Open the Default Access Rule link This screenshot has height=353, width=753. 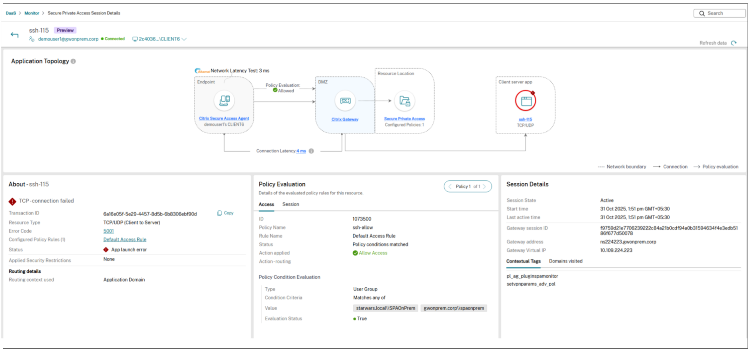point(125,239)
